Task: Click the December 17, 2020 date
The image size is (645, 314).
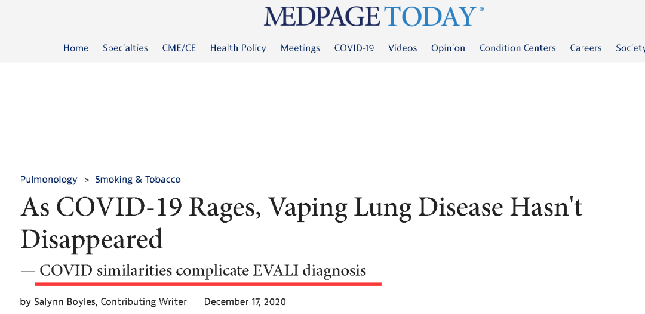Action: pos(245,302)
